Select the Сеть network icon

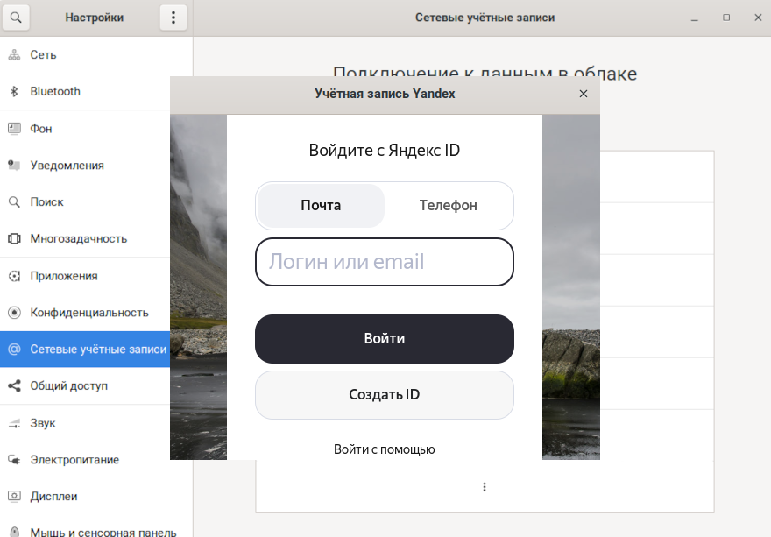click(14, 55)
